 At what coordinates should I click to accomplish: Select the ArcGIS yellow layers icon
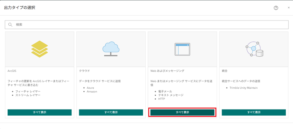[x=40, y=49]
